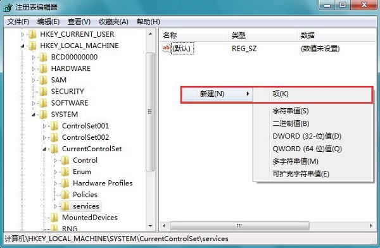The image size is (380, 248).
Task: Select 多字符串值(M) in the submenu
Action: (x=313, y=161)
